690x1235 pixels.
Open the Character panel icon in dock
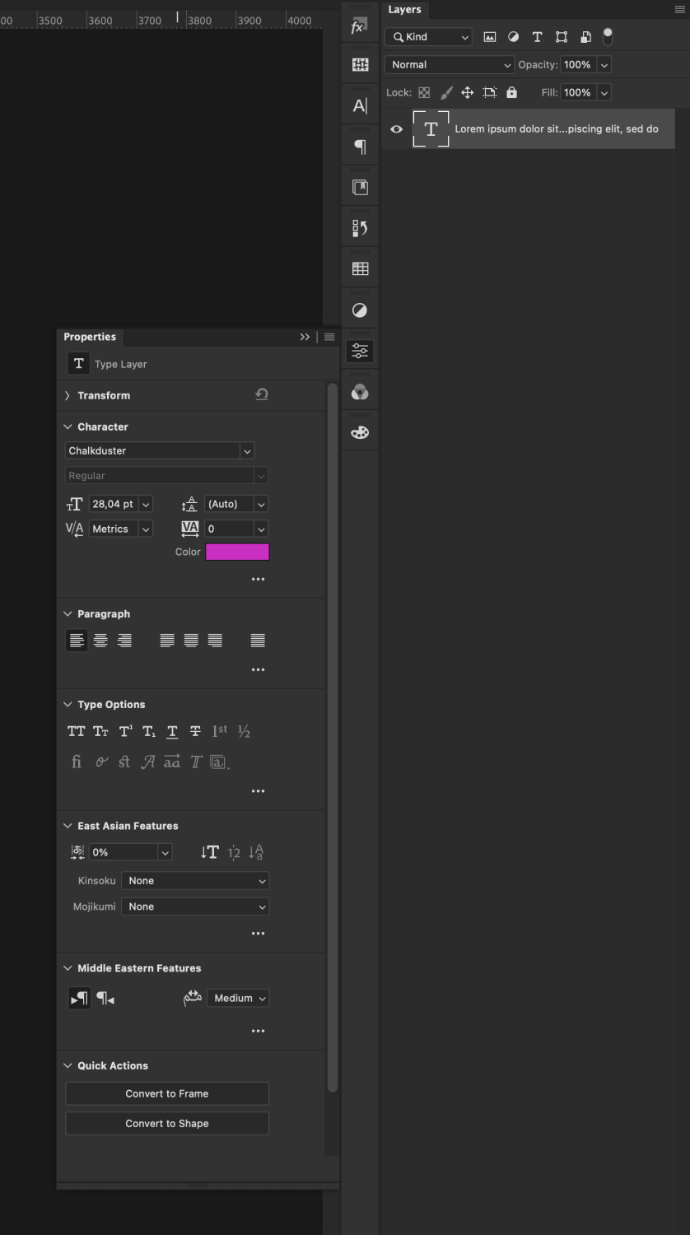(360, 105)
